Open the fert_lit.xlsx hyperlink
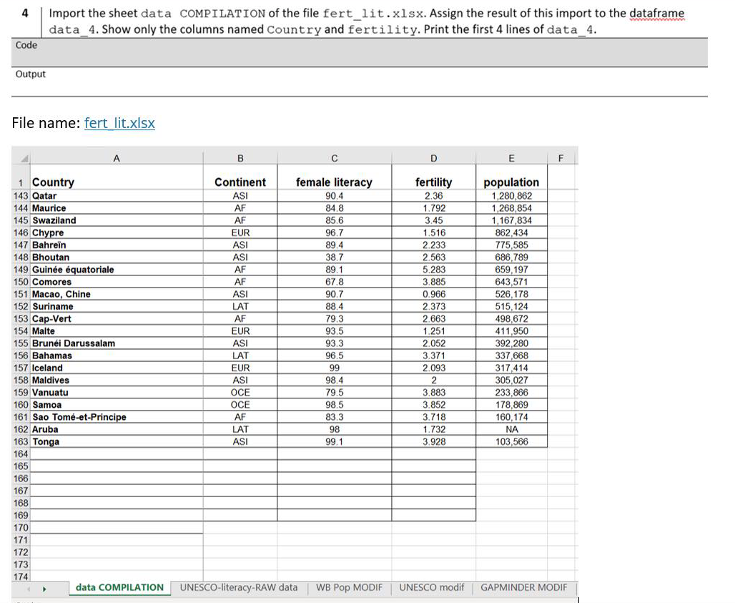The image size is (735, 603). (x=119, y=122)
